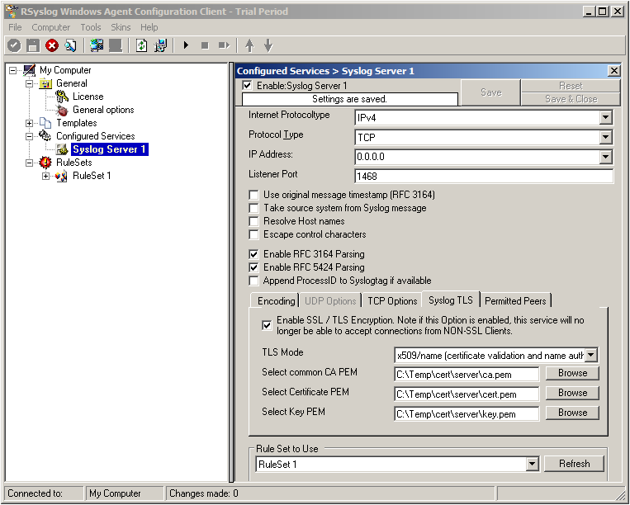The width and height of the screenshot is (630, 505).
Task: Open the Help menu
Action: (149, 27)
